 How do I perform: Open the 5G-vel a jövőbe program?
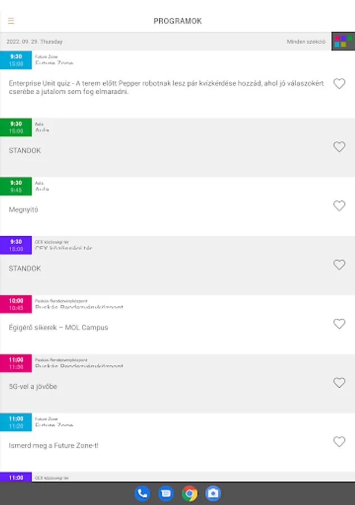(x=33, y=387)
